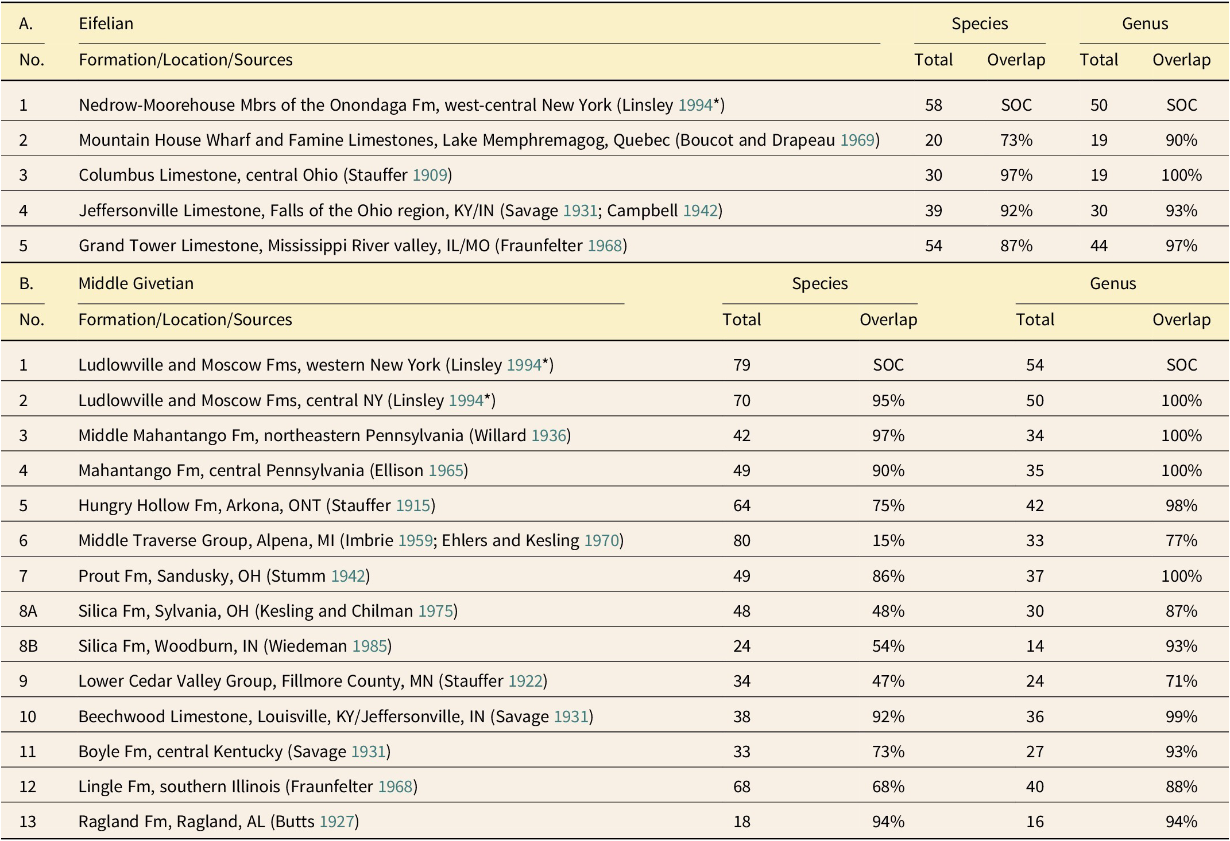The width and height of the screenshot is (1230, 841).
Task: Click Butts 1927 reference link
Action: [x=337, y=821]
